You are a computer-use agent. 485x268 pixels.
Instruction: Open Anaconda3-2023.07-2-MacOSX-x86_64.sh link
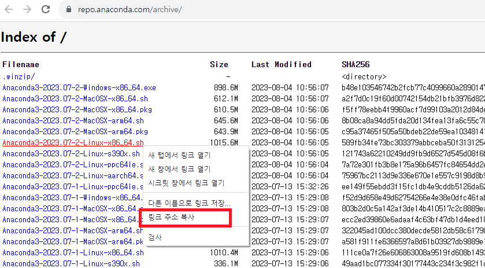tap(75, 98)
